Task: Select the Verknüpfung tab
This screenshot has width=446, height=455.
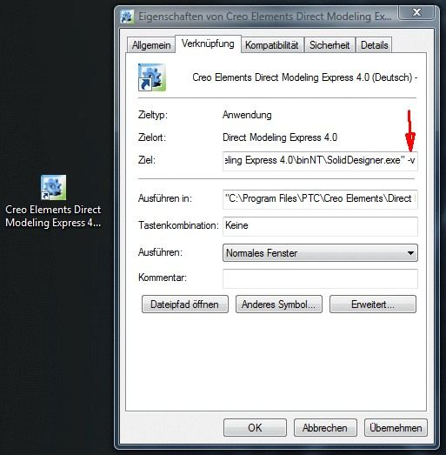Action: (208, 43)
